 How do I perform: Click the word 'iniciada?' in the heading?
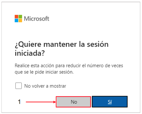pos(30,53)
